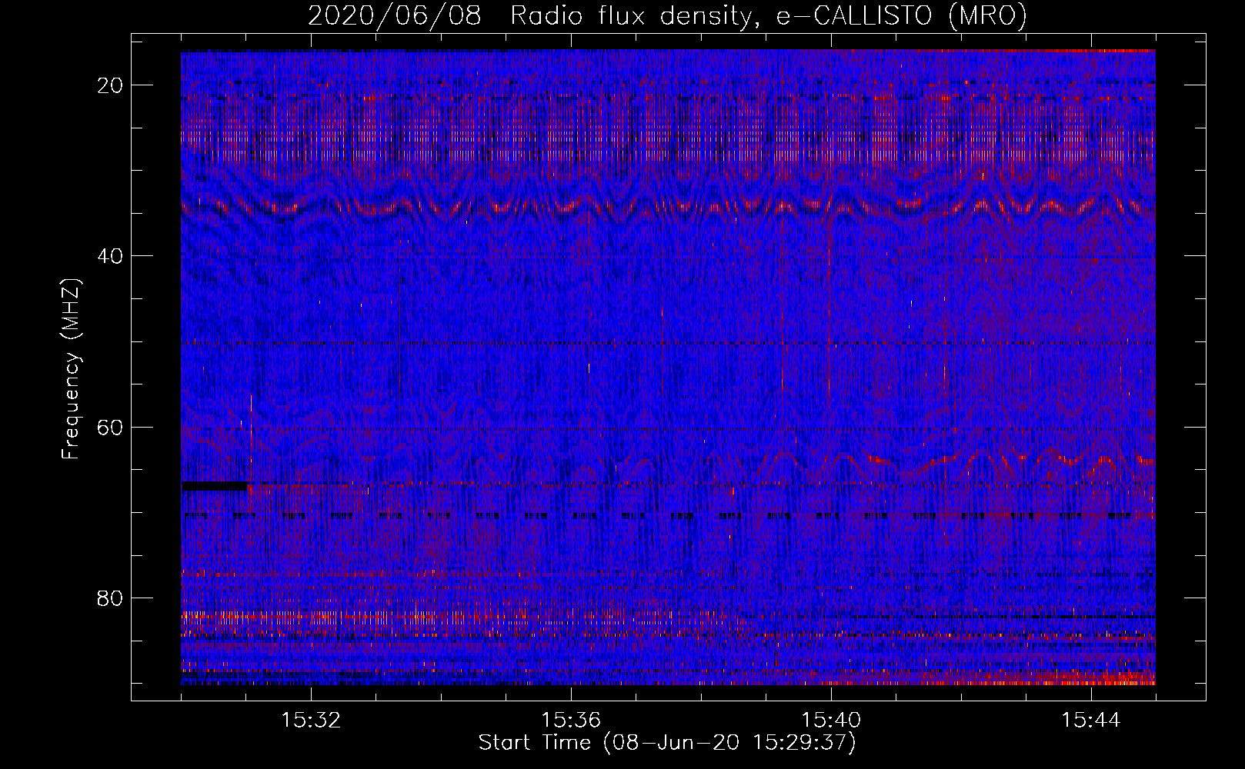This screenshot has height=769, width=1245.
Task: Click the 'Start Time (08-Jun-20 15:29:37)' label
Action: click(667, 743)
